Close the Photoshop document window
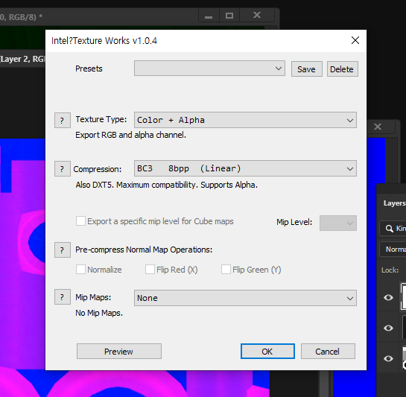Viewport: 406px width, 397px height. [257, 16]
